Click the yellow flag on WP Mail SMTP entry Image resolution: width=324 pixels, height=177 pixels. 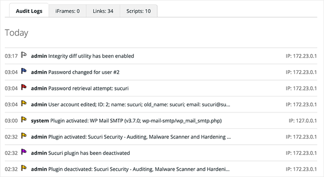click(24, 120)
